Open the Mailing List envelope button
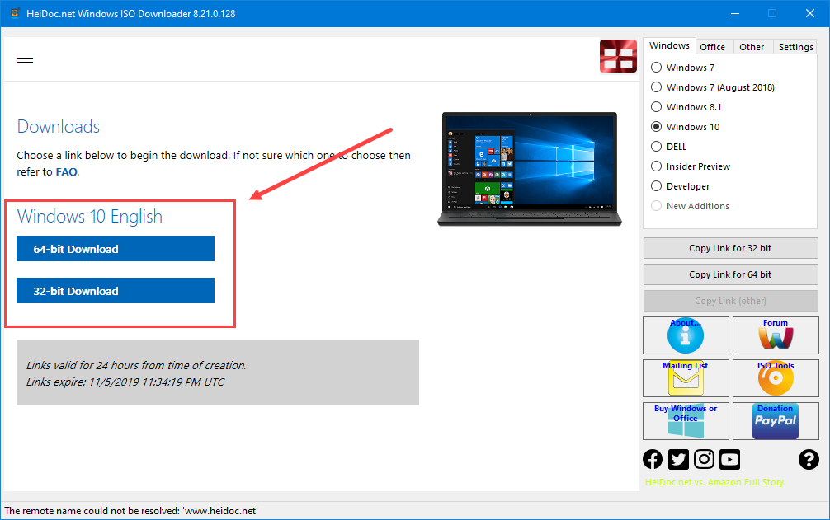Screen dimensions: 830x520 (686, 378)
